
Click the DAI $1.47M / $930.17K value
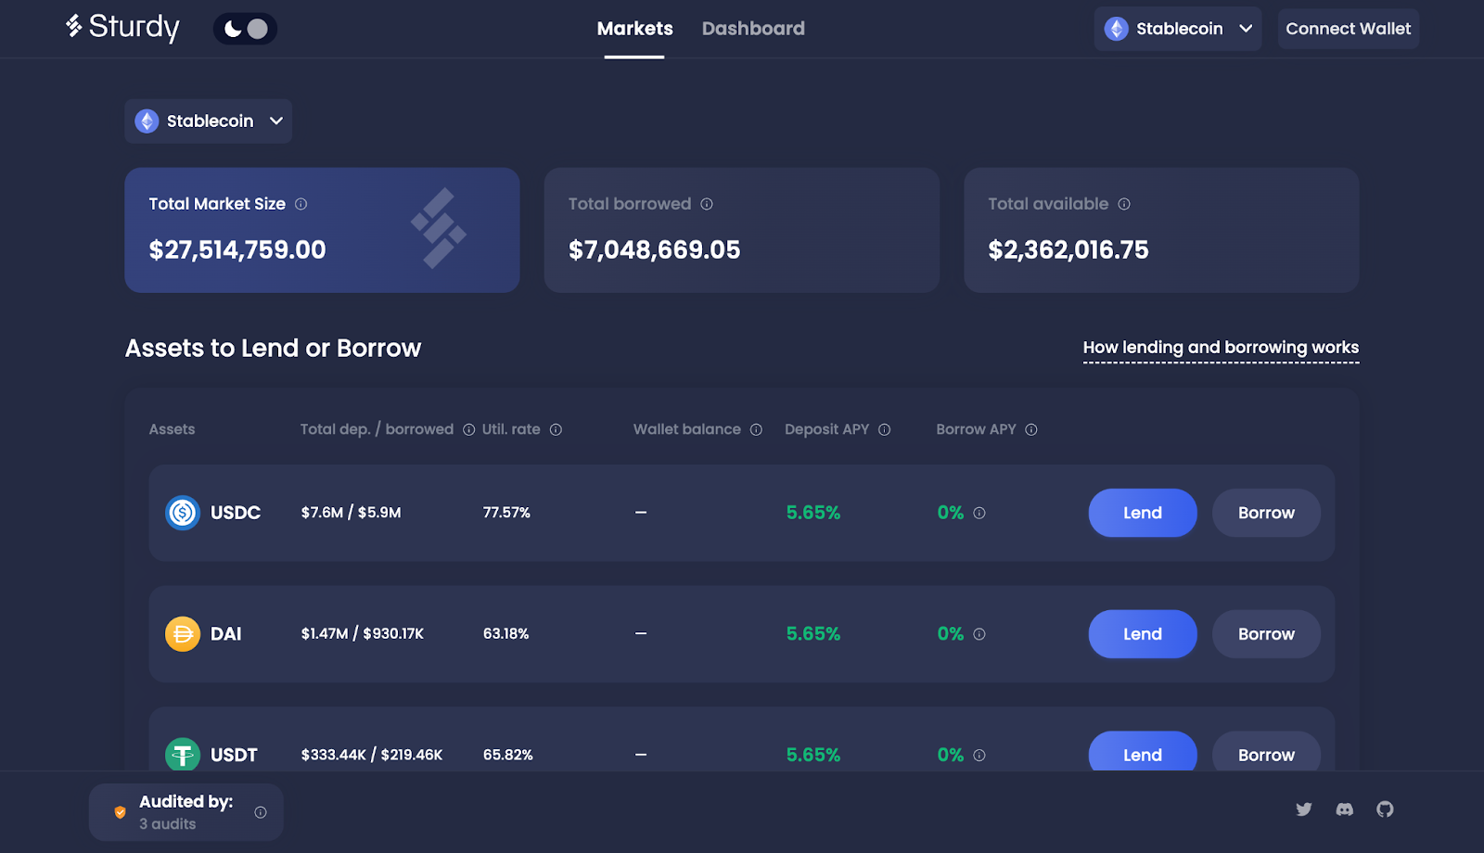363,634
